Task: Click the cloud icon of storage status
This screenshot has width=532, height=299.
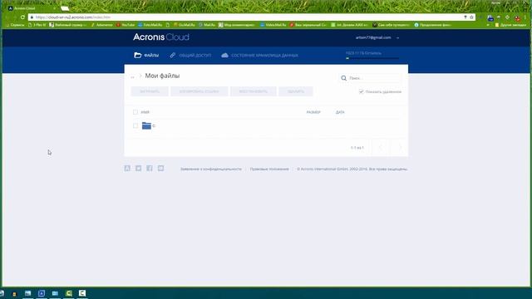Action: pyautogui.click(x=224, y=56)
